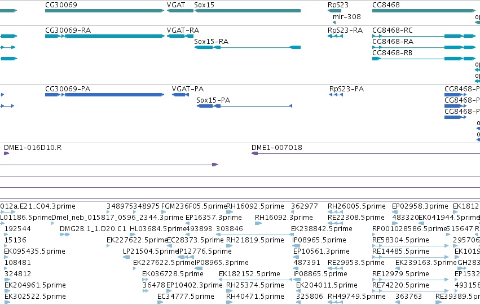
Task: Click the Sox15 gene feature bar
Action: tap(248, 11)
